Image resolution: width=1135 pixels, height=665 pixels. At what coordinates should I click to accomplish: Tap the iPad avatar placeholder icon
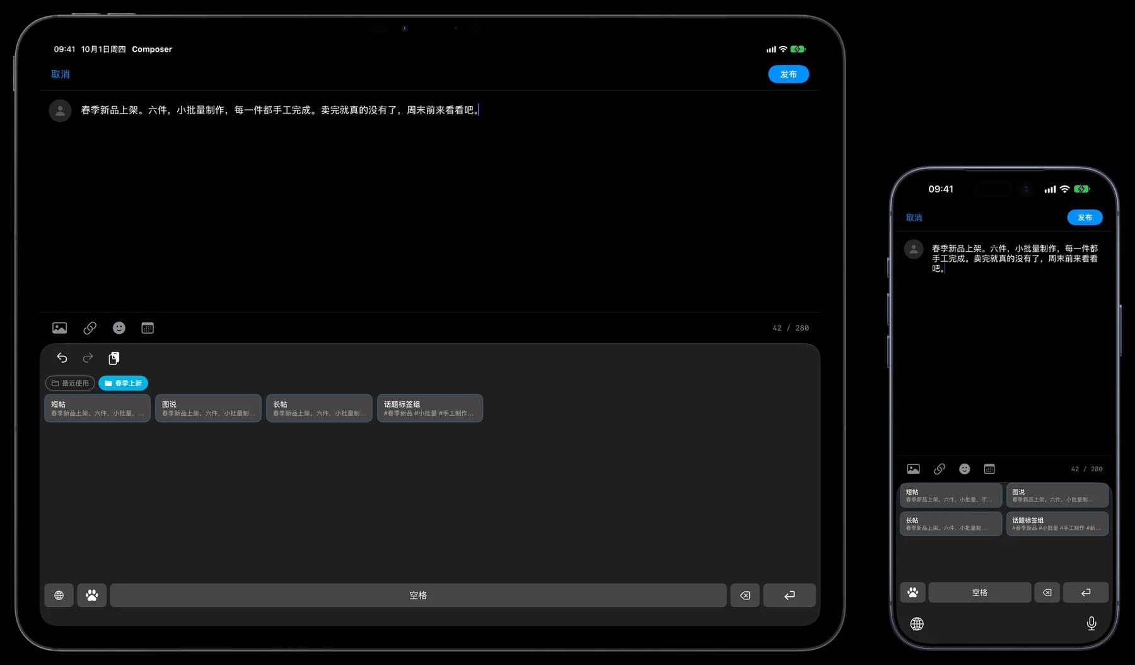tap(60, 110)
